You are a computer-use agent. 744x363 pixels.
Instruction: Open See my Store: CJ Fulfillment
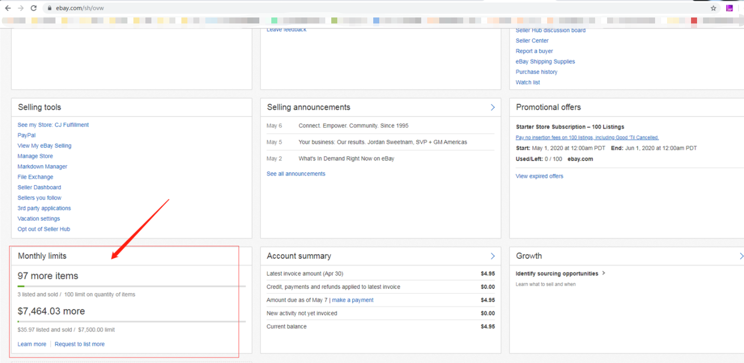53,125
